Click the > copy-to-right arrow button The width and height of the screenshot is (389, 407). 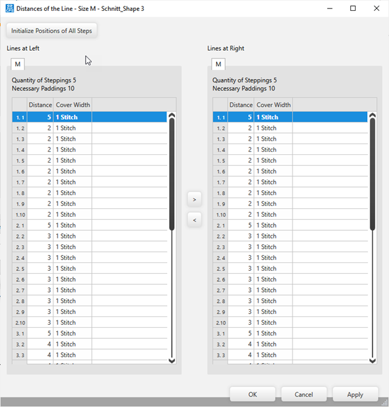pos(194,200)
